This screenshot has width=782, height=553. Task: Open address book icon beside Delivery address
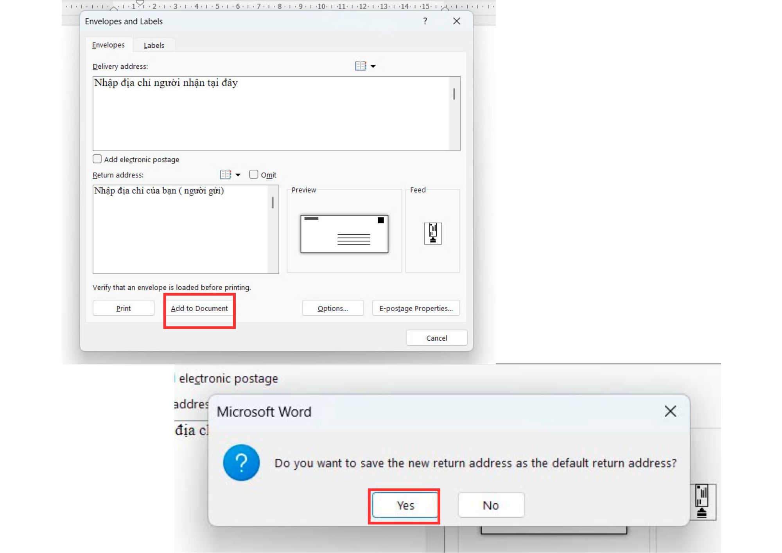[x=360, y=66]
